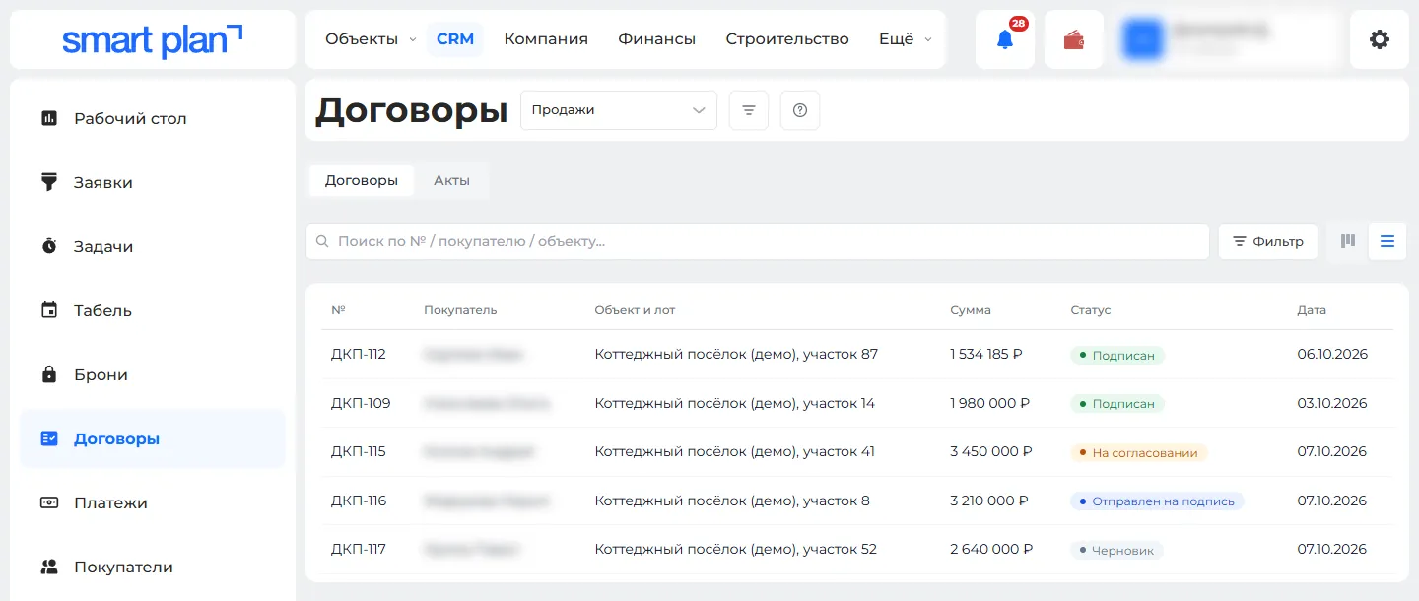Select the Договоры tab

click(x=362, y=181)
